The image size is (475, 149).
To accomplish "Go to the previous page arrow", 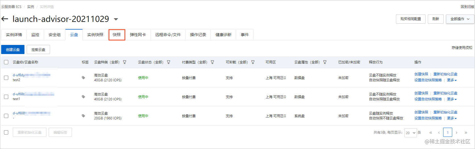I will point(439,133).
